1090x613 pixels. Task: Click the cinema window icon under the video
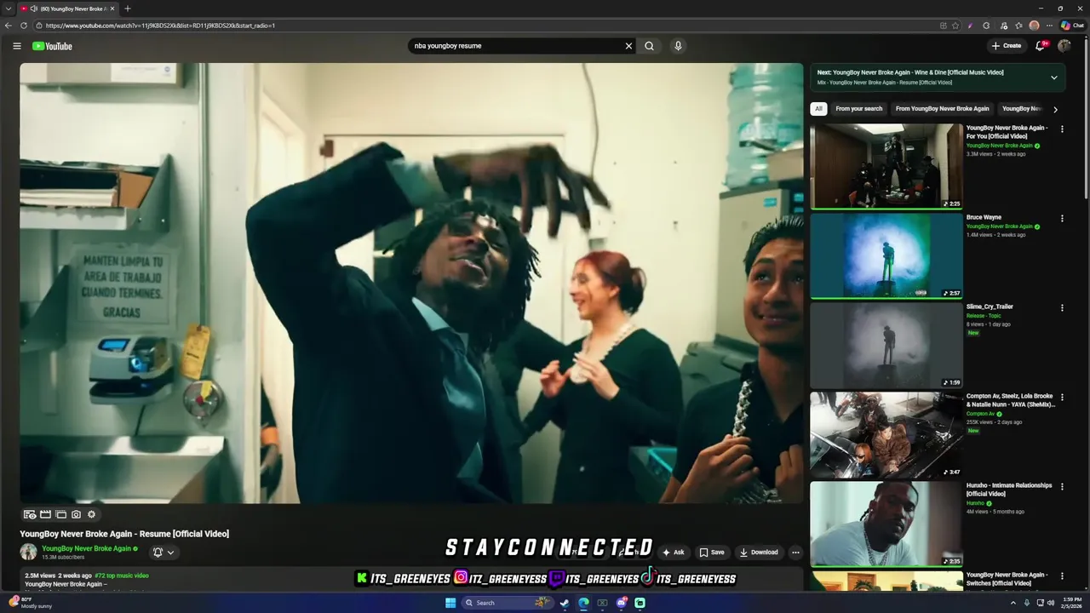click(60, 514)
